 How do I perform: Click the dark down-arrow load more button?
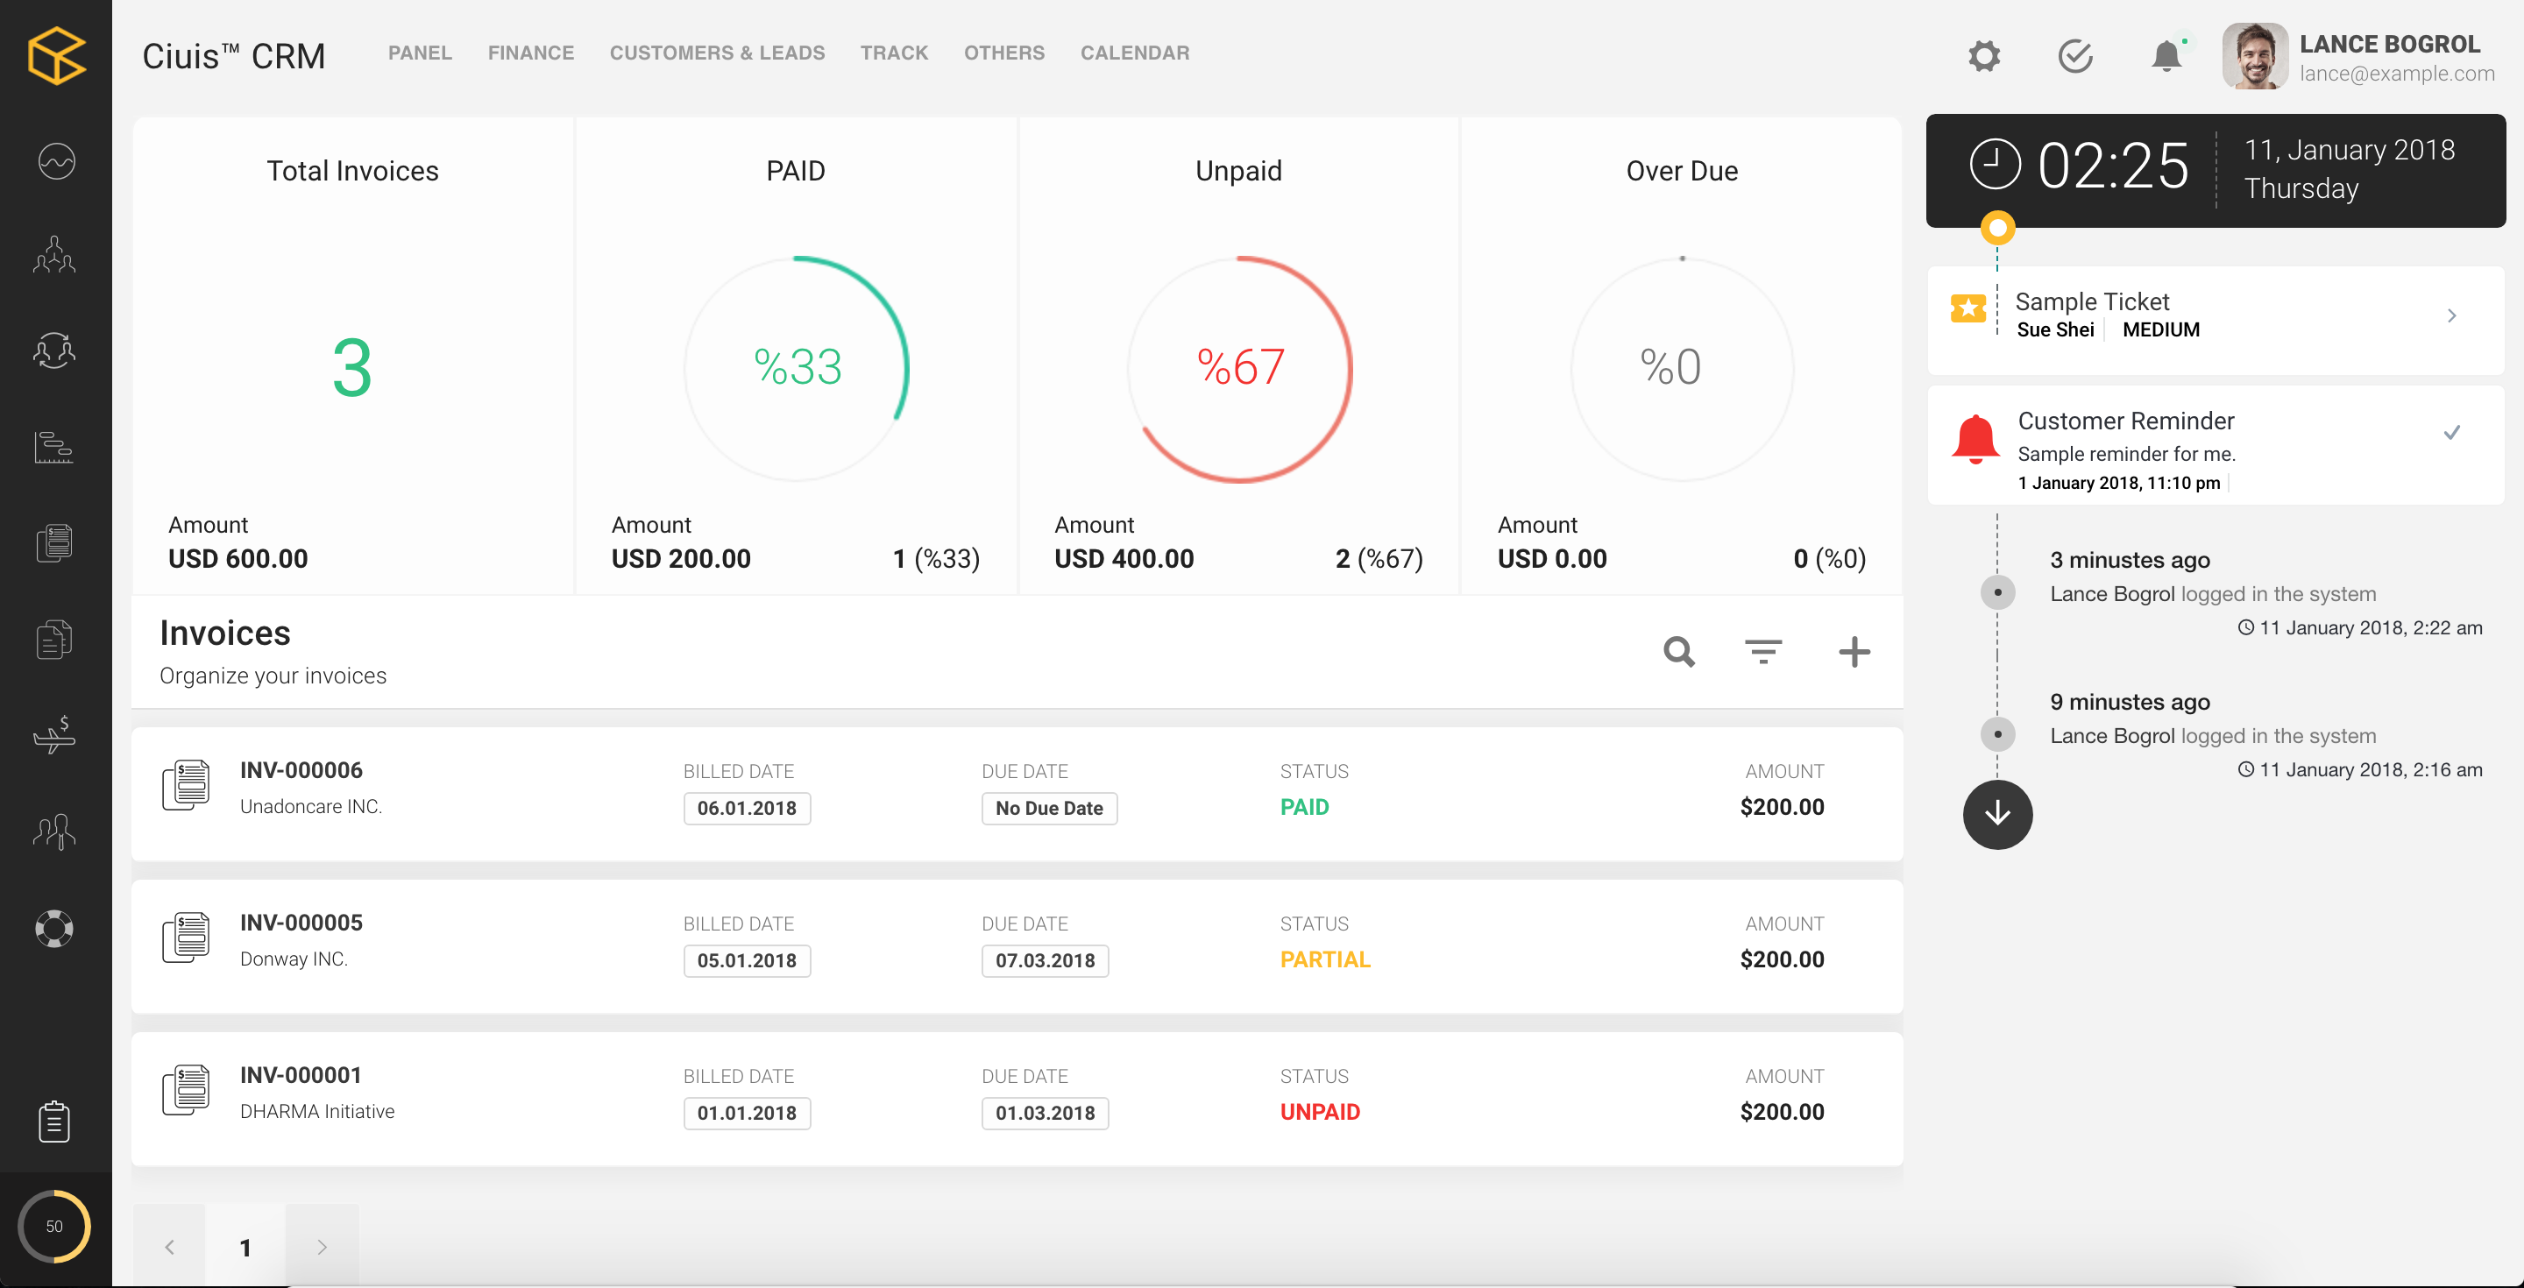1997,814
